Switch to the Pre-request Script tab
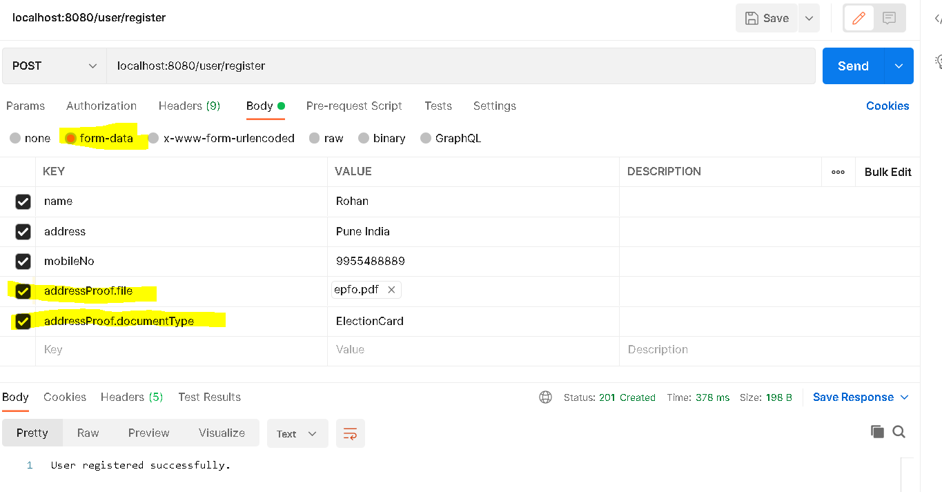 click(354, 106)
